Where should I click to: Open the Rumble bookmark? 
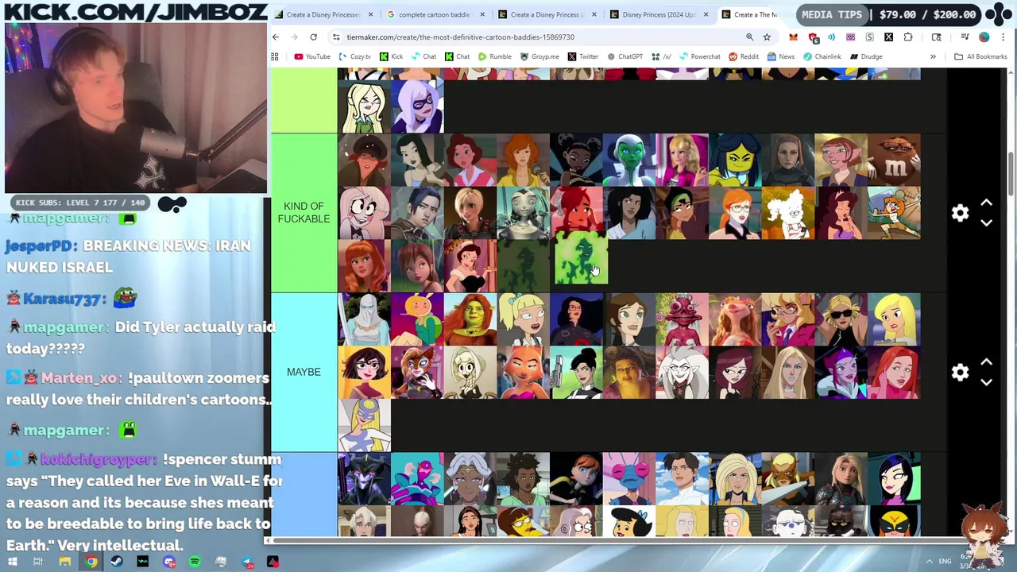[494, 56]
